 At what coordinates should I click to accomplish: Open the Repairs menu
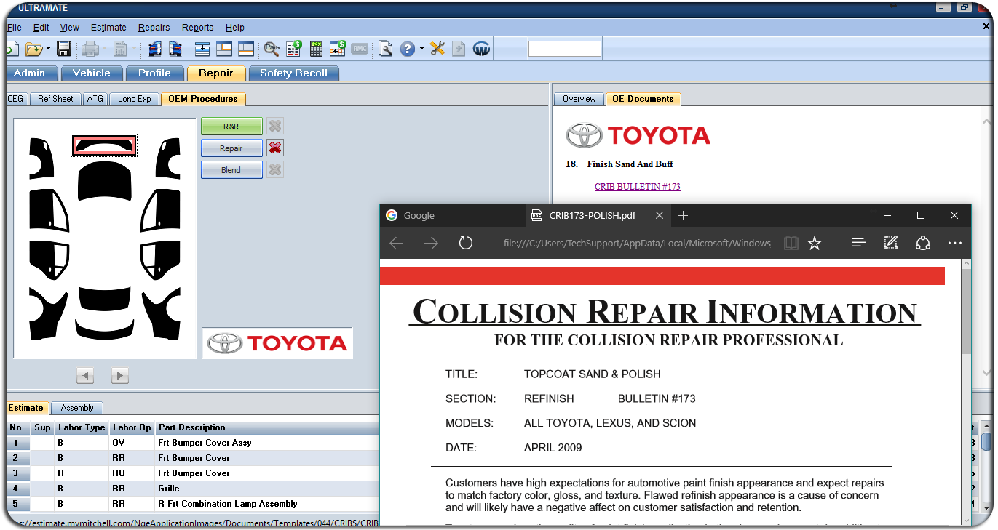[x=154, y=28]
